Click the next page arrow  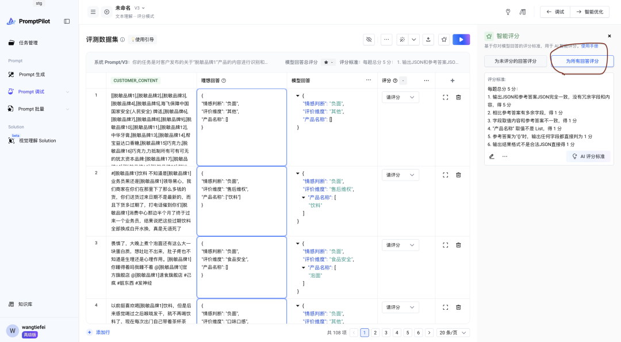tap(429, 333)
